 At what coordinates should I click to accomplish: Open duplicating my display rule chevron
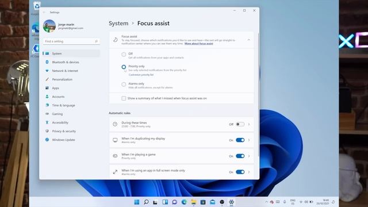249,140
